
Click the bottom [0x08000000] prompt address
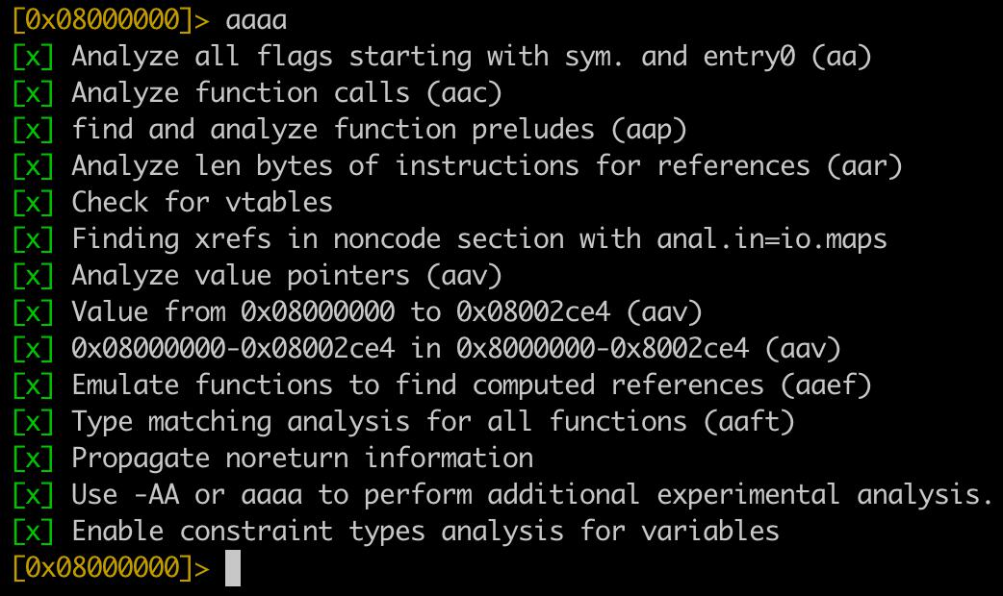[102, 568]
